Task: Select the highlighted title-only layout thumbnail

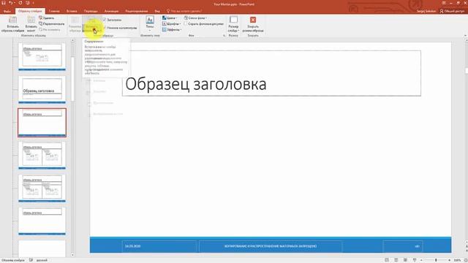Action: (x=42, y=123)
